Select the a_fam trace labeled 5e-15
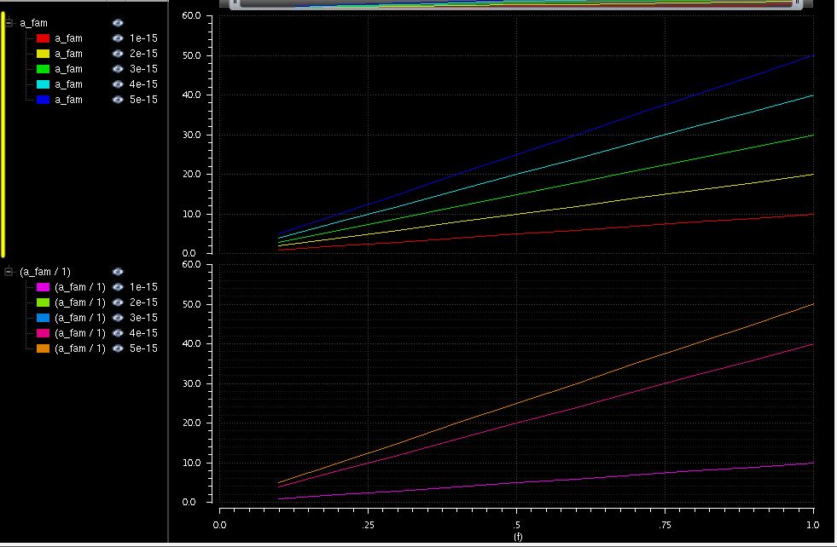Screen dimensions: 837x547 point(68,100)
